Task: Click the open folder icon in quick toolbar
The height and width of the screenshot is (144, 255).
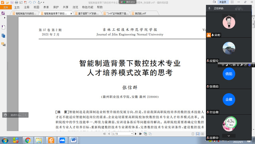Action: 7,2
